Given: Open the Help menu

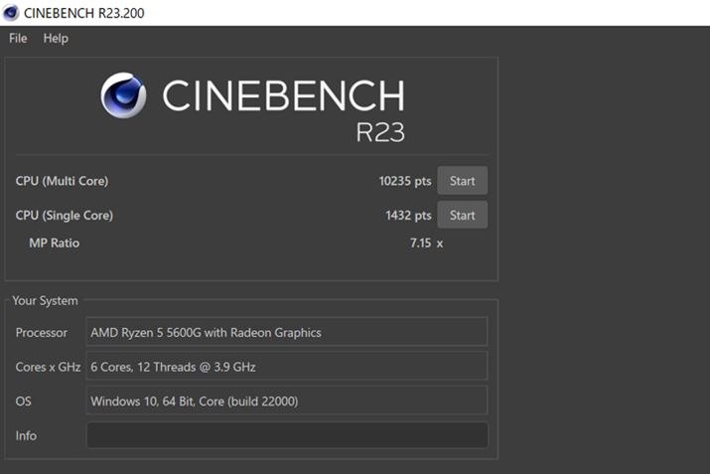Looking at the screenshot, I should click(56, 39).
